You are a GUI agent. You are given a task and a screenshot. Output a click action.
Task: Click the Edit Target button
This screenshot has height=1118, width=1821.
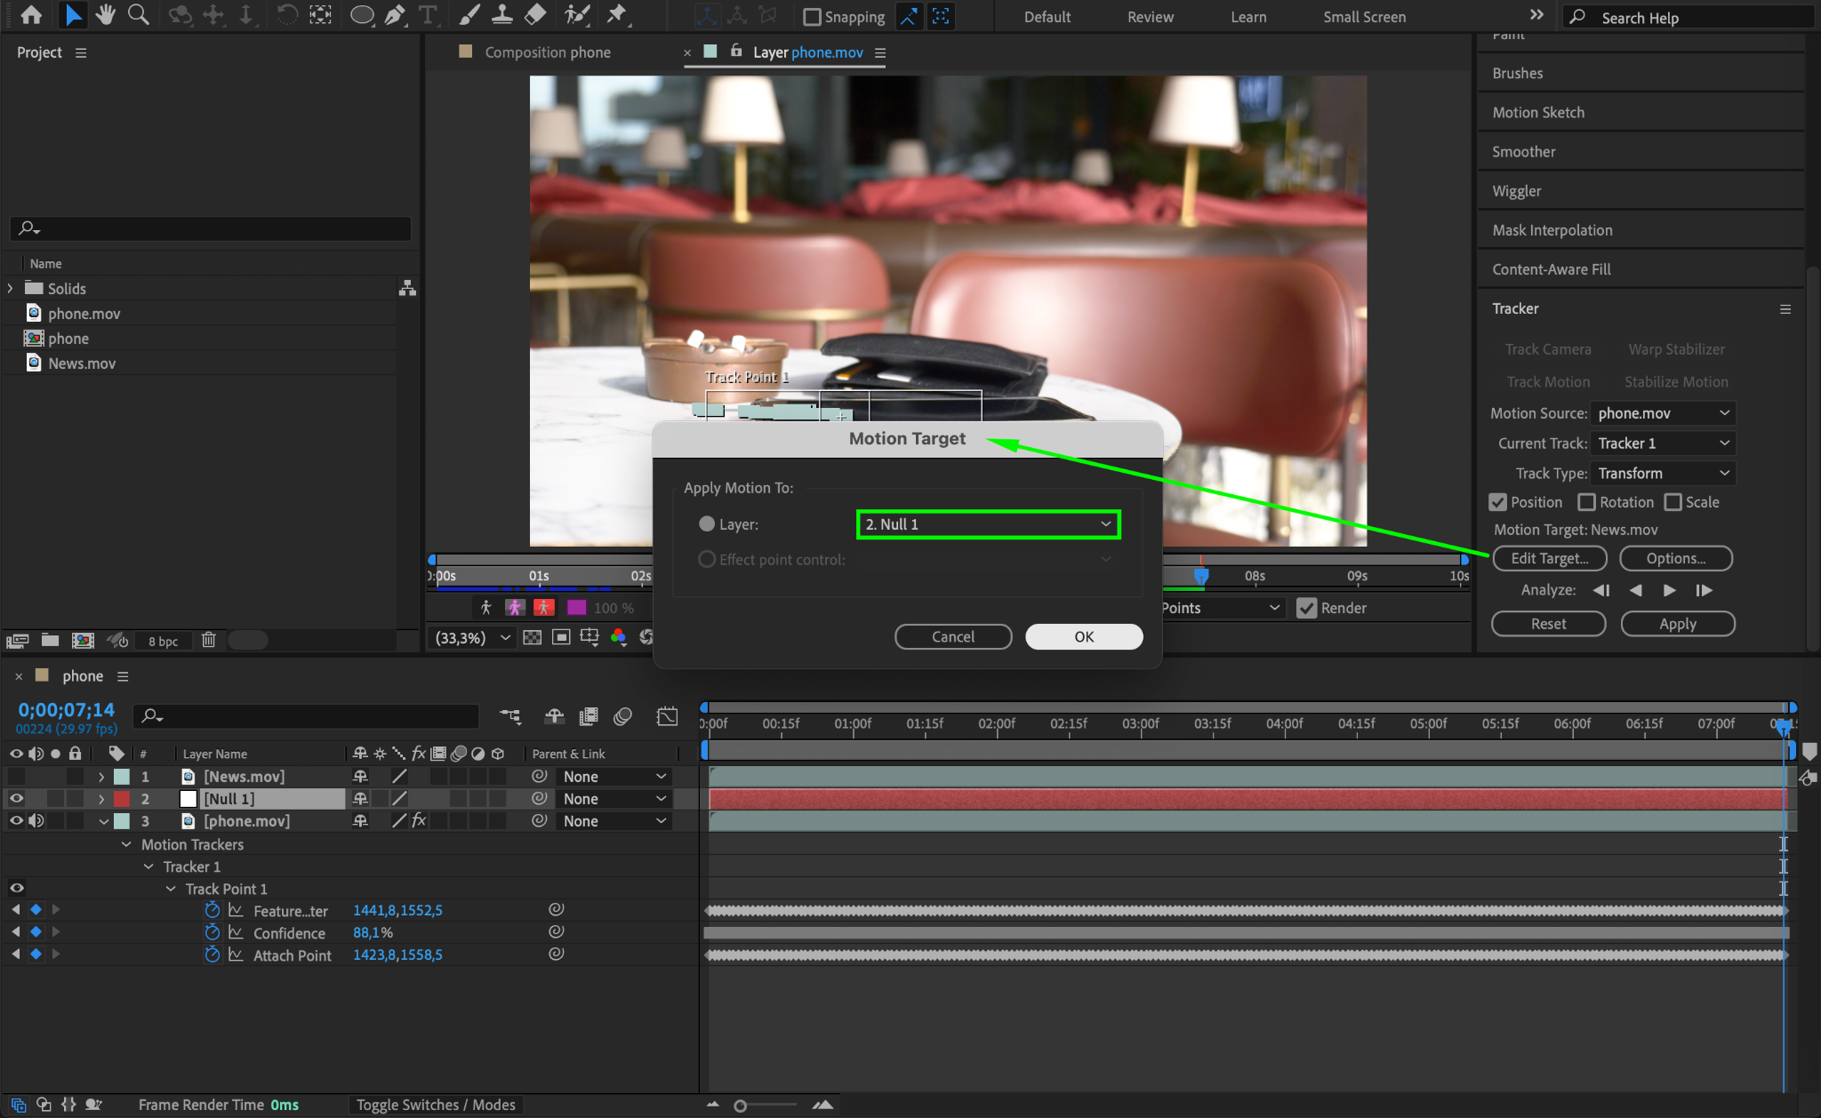pos(1549,558)
